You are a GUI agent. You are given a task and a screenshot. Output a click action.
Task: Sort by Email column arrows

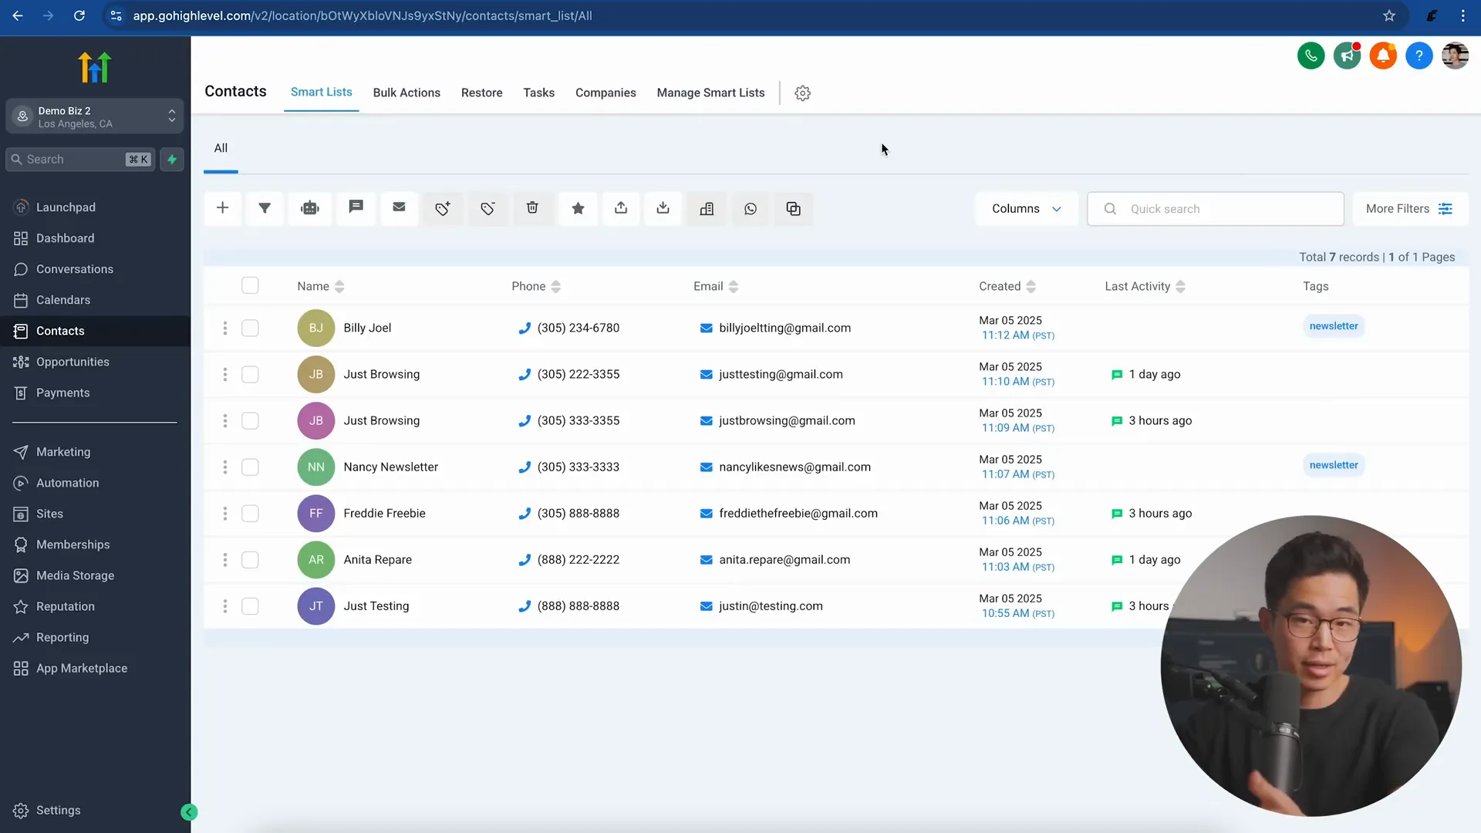point(734,287)
